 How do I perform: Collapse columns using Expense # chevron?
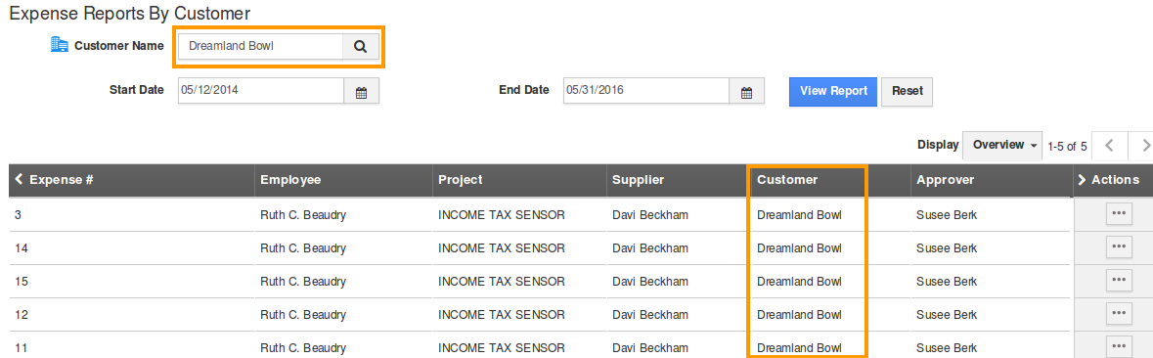(x=20, y=179)
